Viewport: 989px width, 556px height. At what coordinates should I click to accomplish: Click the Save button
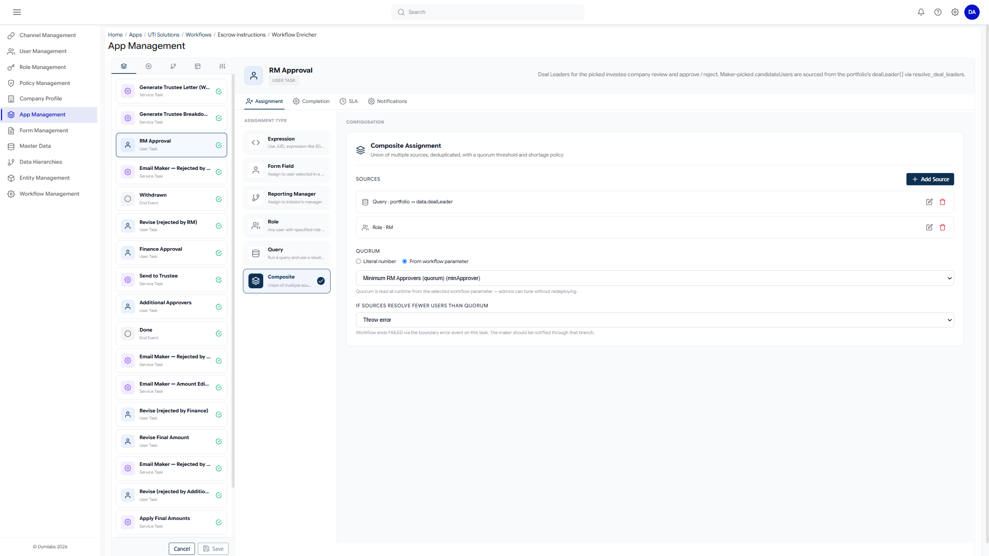coord(213,549)
